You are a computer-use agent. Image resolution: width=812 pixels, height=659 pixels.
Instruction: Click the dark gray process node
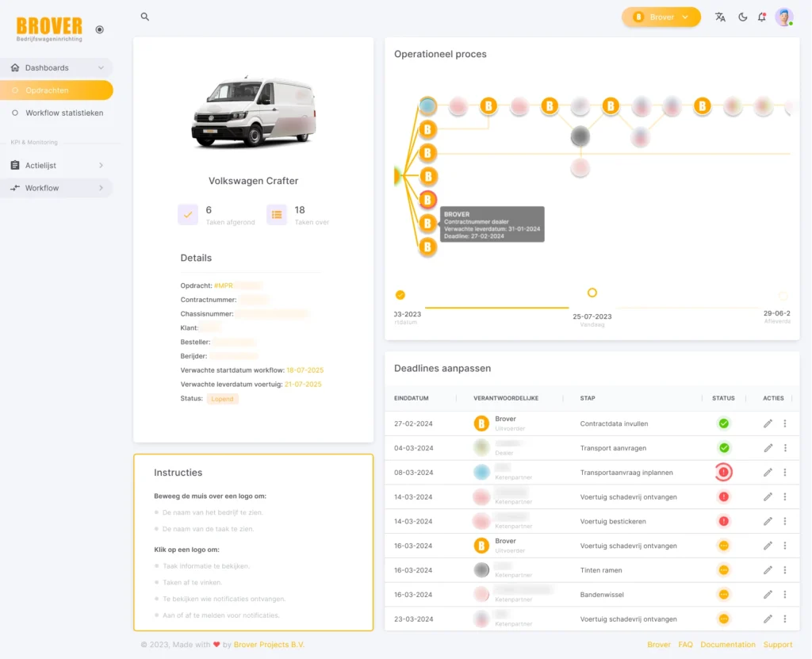pyautogui.click(x=580, y=136)
